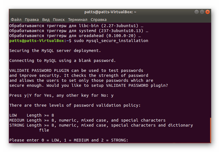The width and height of the screenshot is (220, 152).
Task: Click the MEDIUM policy description line
Action: tap(87, 120)
